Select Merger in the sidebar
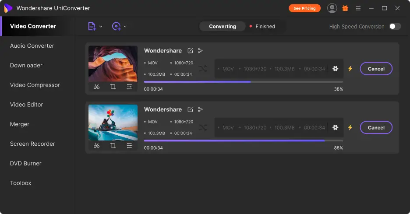 point(20,124)
